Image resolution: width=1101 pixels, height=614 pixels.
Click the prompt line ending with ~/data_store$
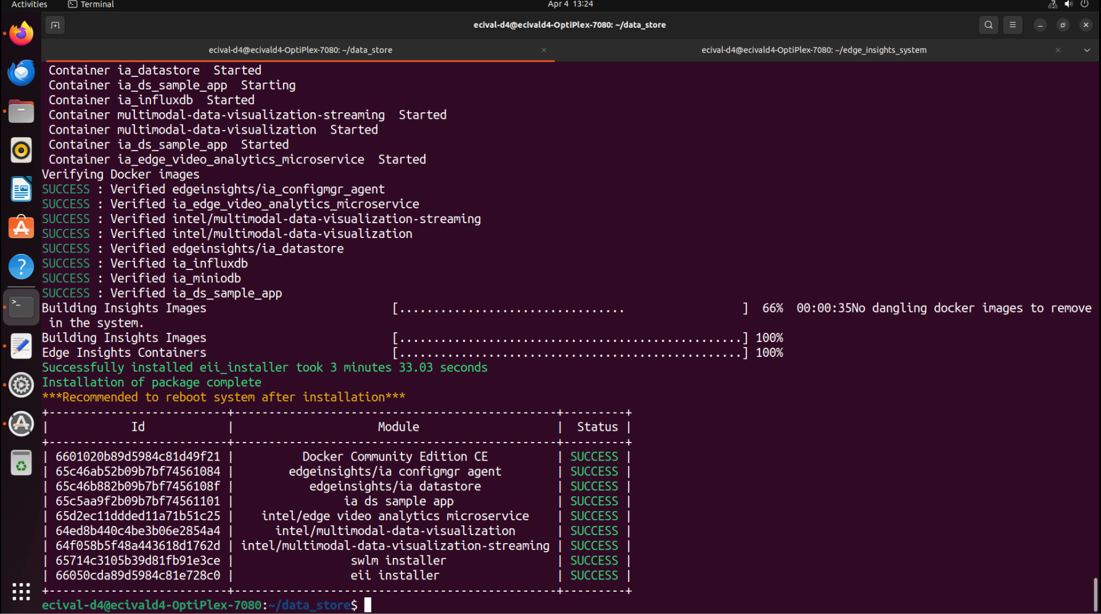[x=199, y=605]
